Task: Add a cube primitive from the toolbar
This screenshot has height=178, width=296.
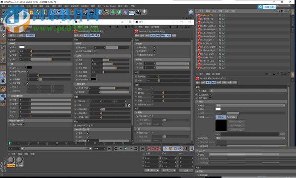Action: point(100,12)
